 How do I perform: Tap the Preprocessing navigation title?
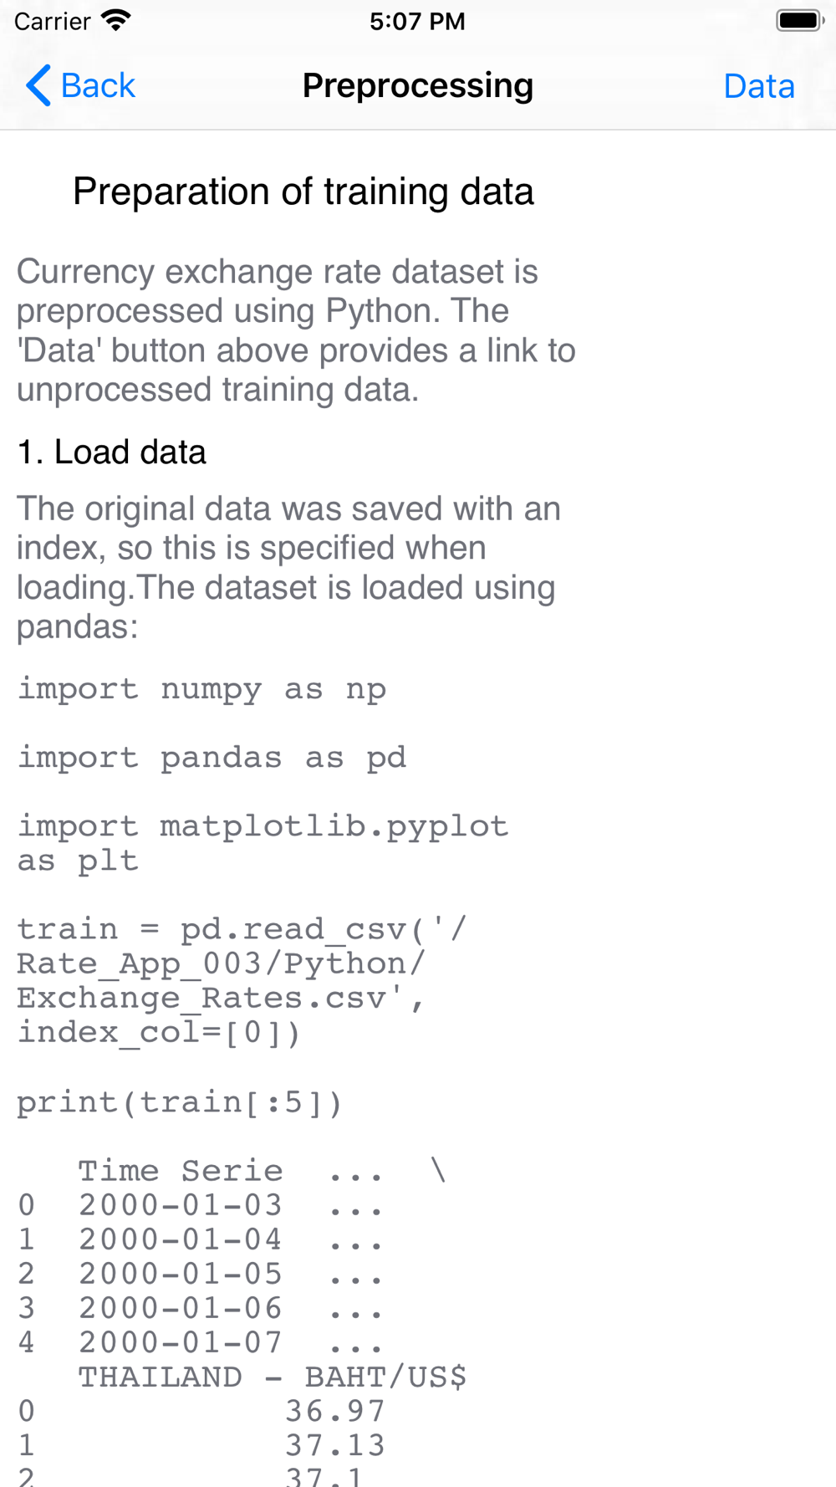click(x=418, y=85)
